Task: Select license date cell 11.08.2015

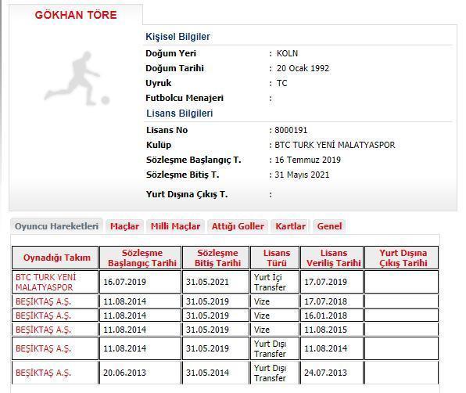Action: click(x=332, y=330)
